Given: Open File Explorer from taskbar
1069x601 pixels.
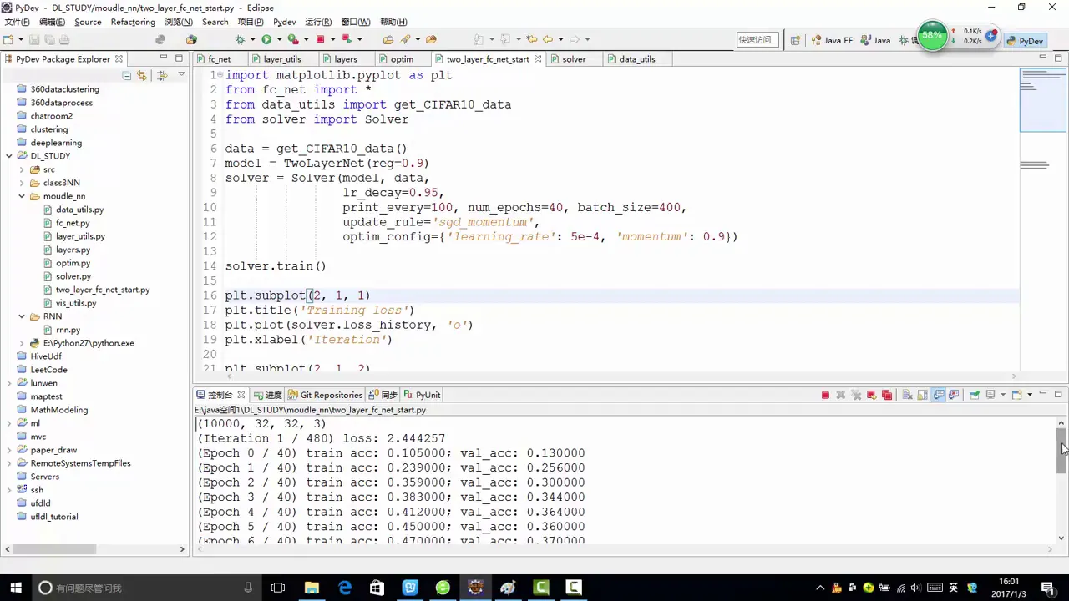Looking at the screenshot, I should (x=312, y=588).
